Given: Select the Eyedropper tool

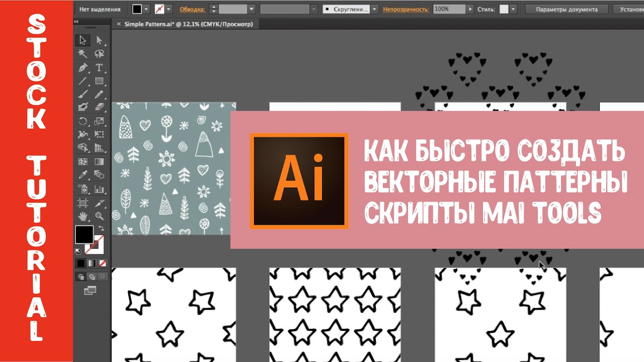Looking at the screenshot, I should (x=83, y=175).
